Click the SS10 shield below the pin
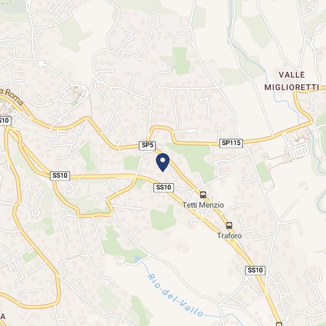Image resolution: width=326 pixels, height=326 pixels. 164,188
